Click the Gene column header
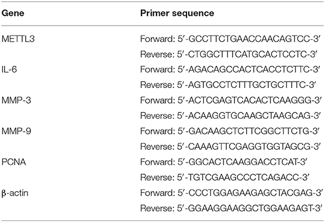Viewport: 325px width, 222px height. click(13, 13)
